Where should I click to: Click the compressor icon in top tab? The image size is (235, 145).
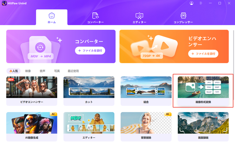point(183,15)
